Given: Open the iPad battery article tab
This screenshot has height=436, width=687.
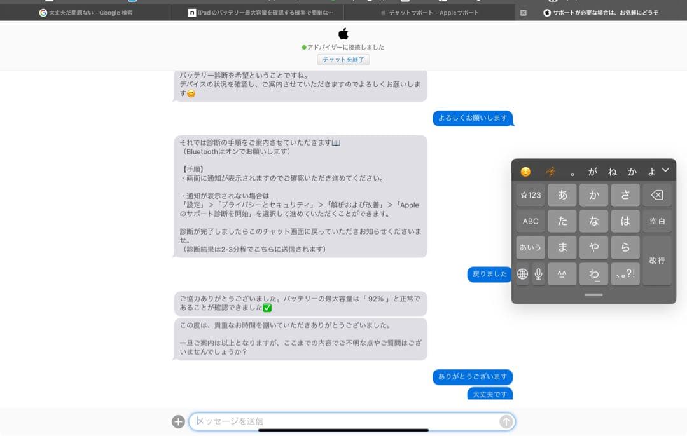Looking at the screenshot, I should (258, 11).
